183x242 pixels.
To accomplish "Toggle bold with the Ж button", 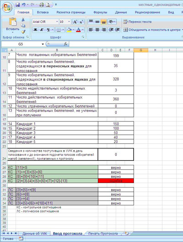I will pos(35,30).
